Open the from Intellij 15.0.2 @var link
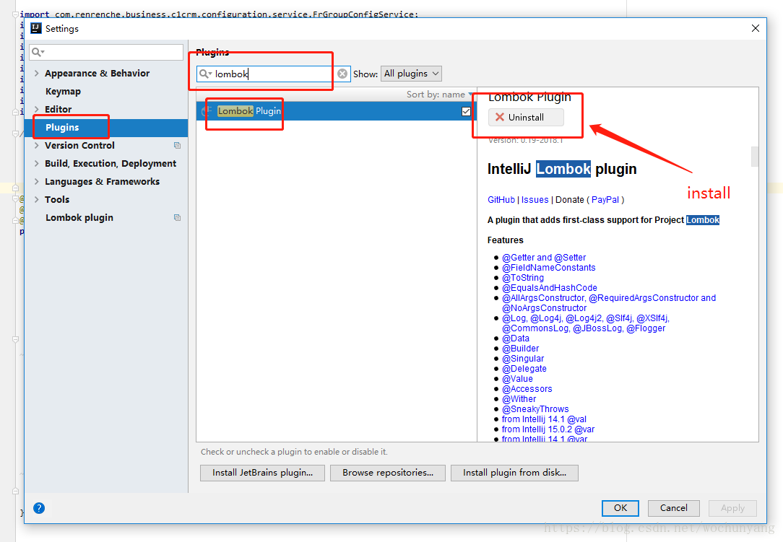Screen dimensions: 783x542 click(x=548, y=429)
